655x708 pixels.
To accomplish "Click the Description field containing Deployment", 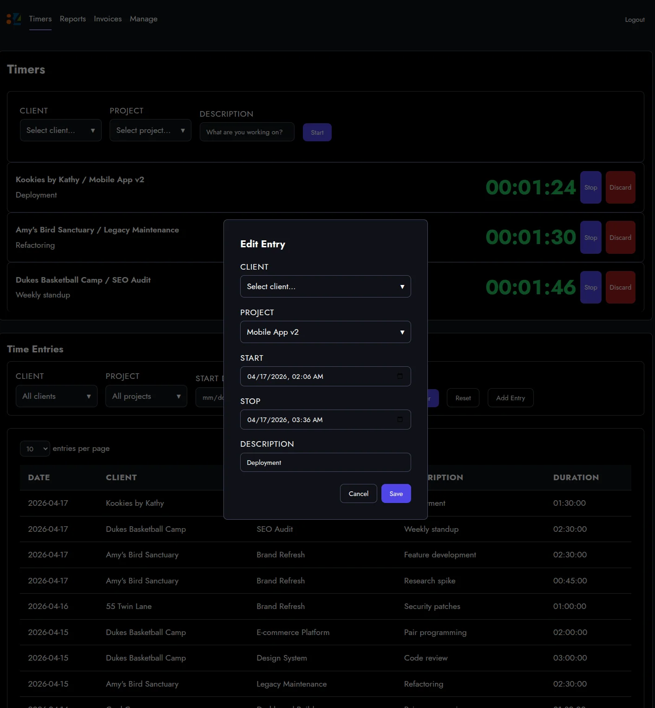I will click(325, 463).
